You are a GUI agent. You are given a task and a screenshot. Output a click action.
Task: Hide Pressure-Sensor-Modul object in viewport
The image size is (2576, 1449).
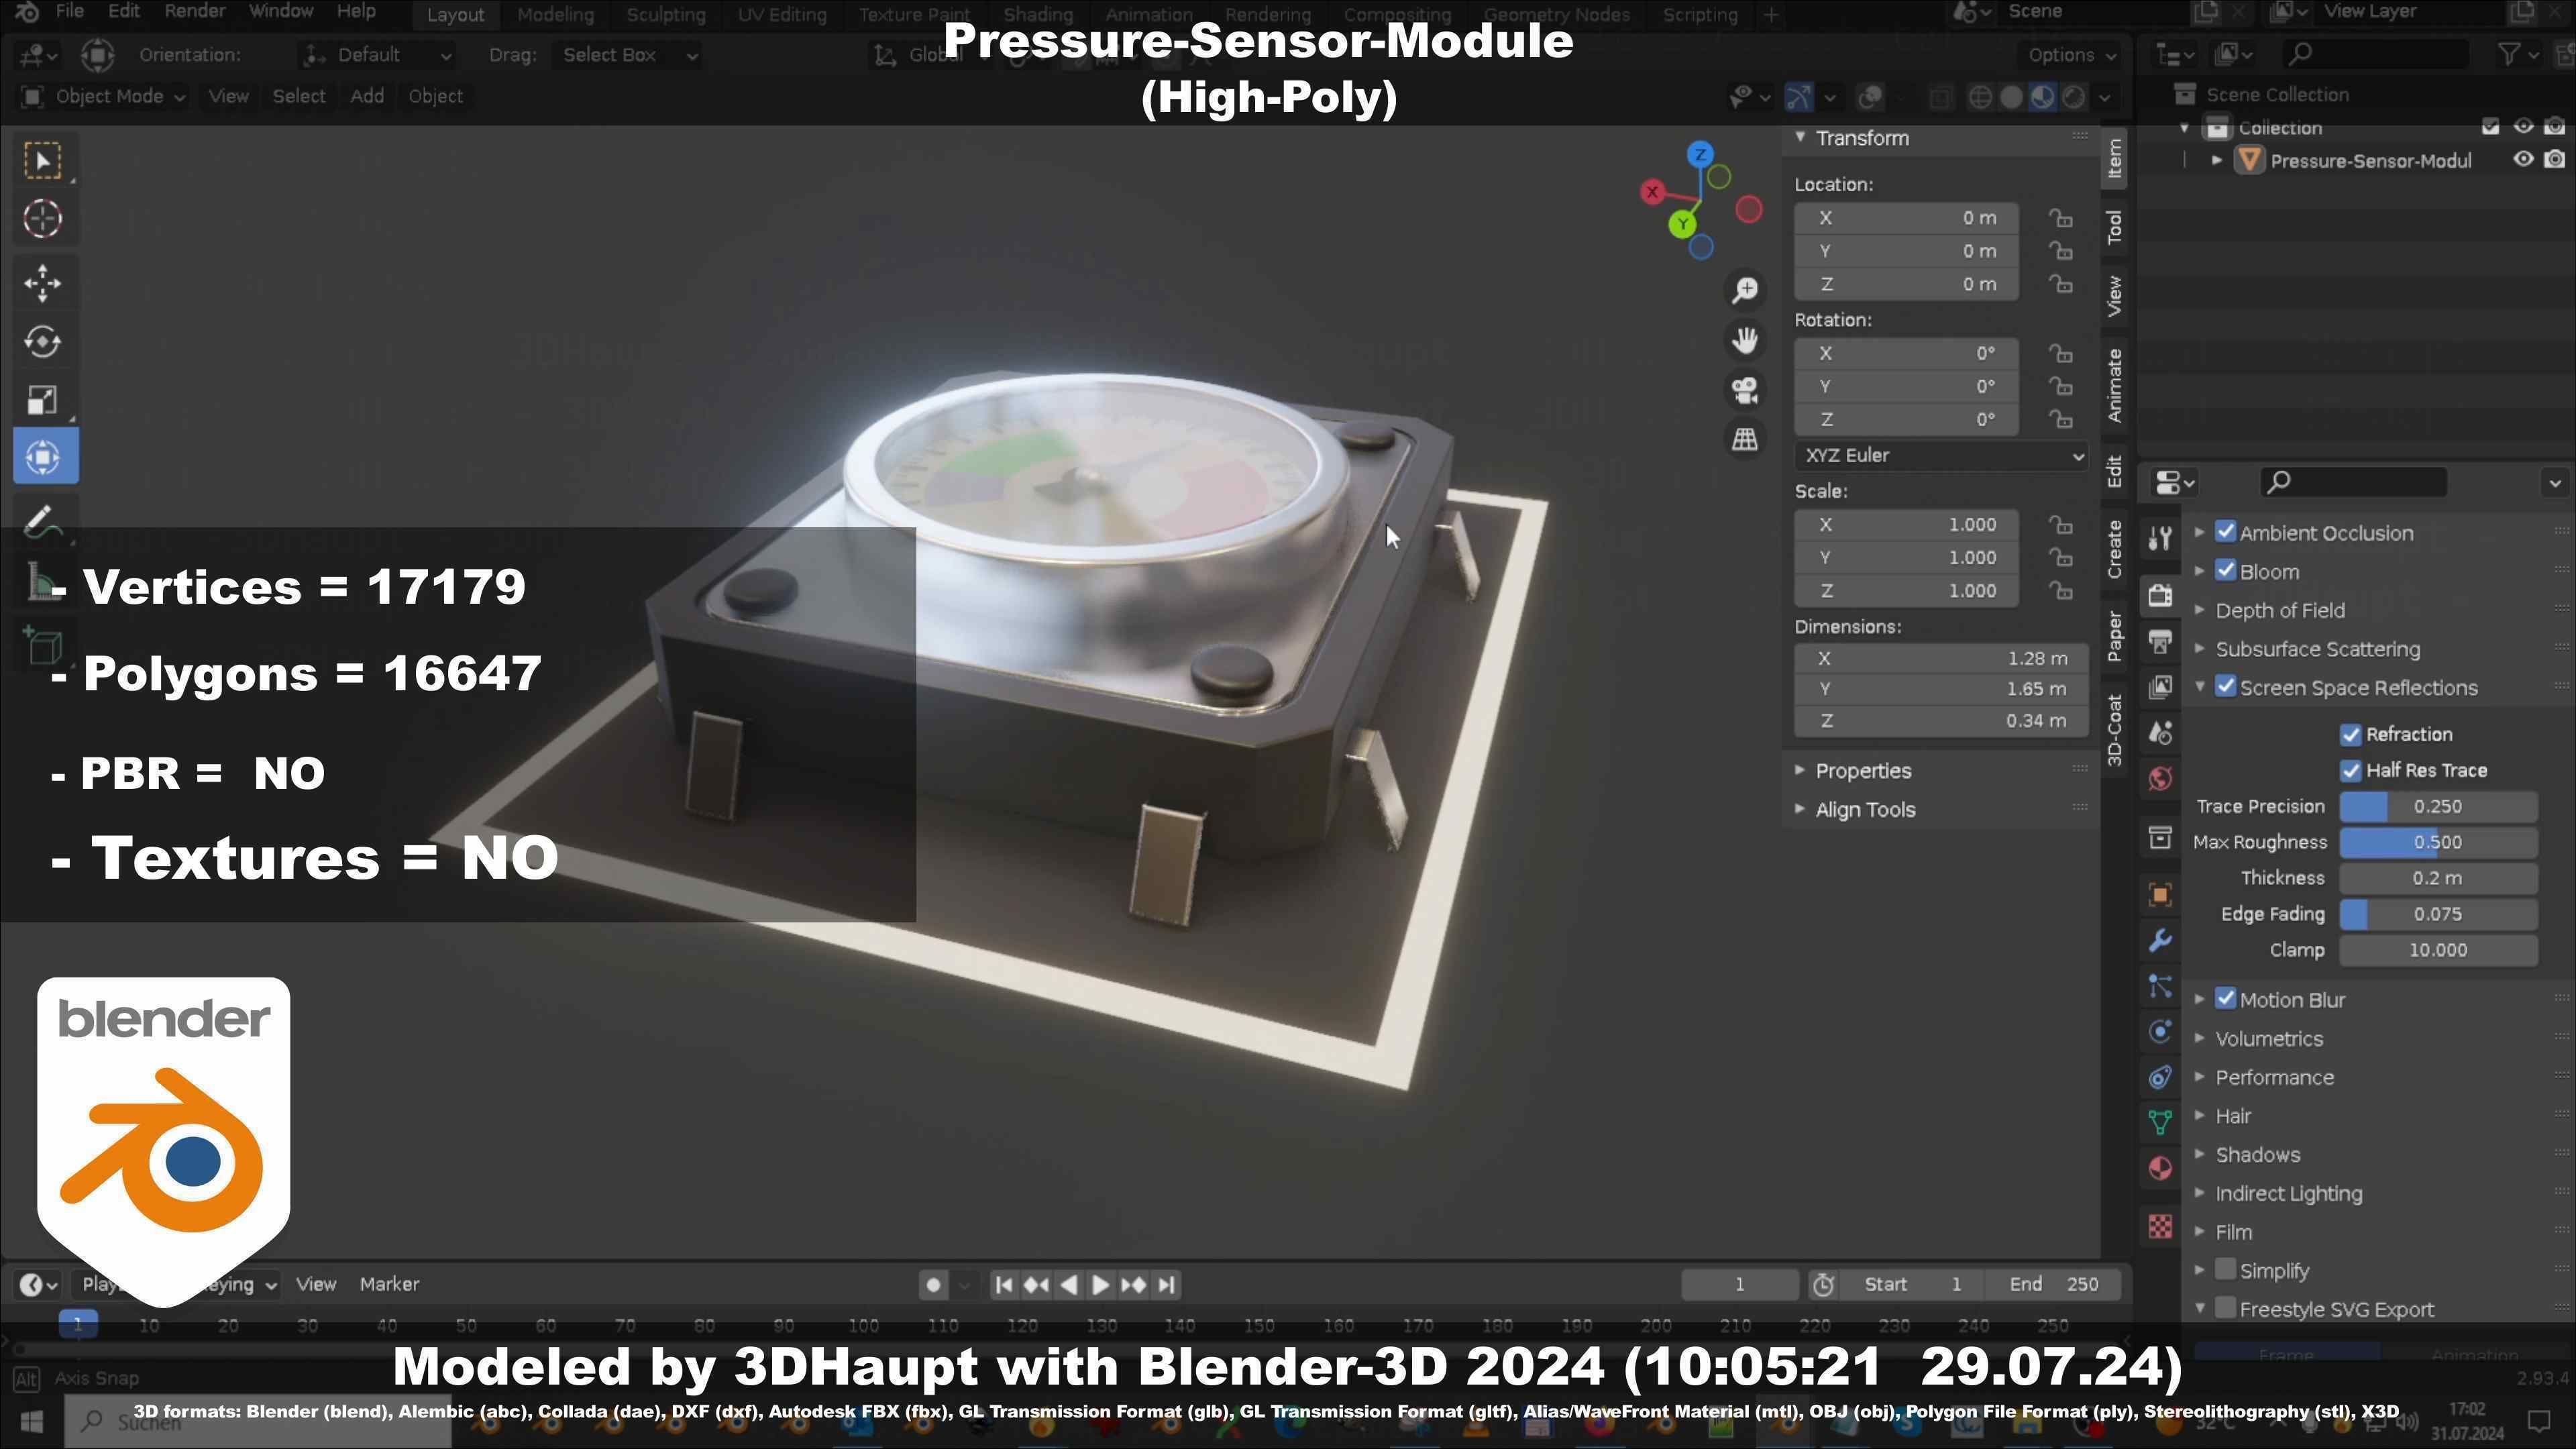tap(2523, 160)
